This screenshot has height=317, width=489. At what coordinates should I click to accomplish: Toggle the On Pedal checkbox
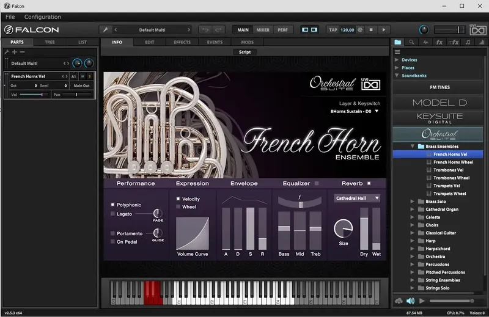[x=112, y=242]
